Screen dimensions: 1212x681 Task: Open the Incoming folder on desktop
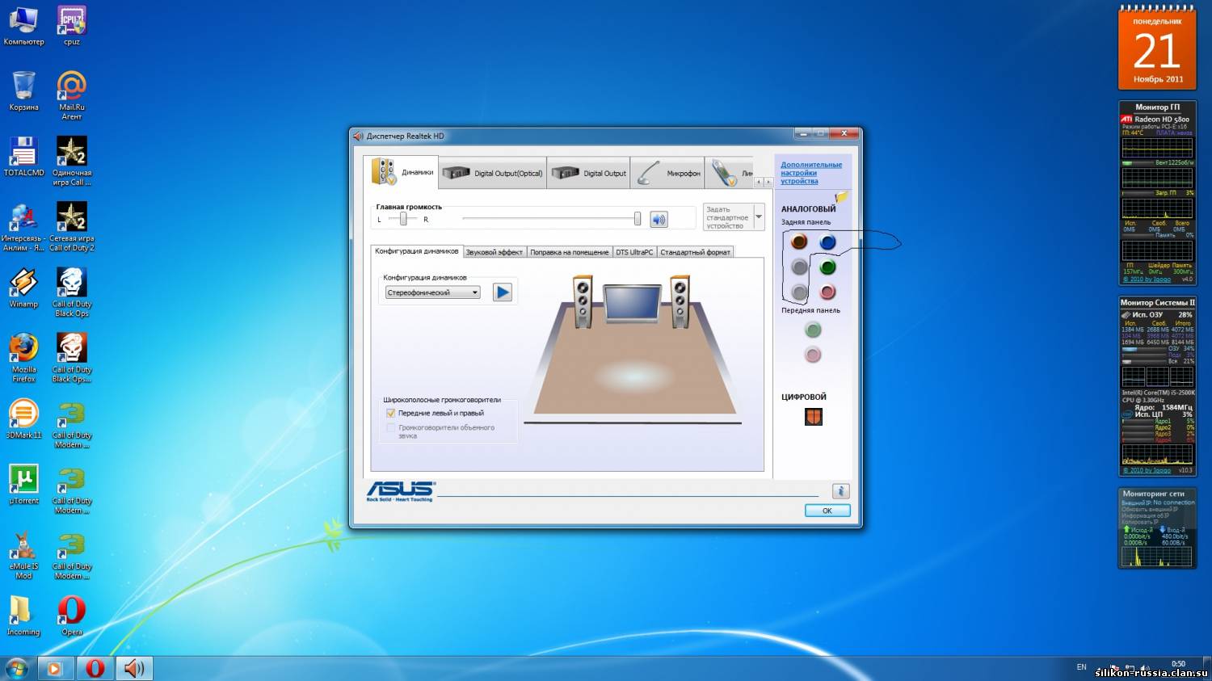pos(23,616)
